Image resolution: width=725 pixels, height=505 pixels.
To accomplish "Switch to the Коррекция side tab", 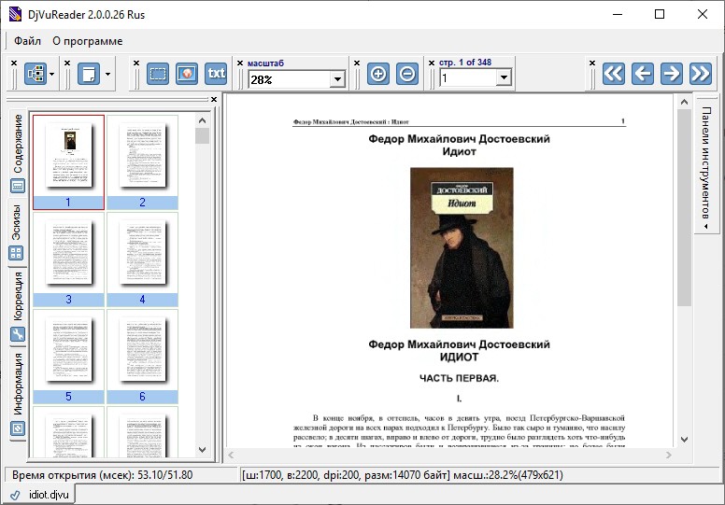I will pyautogui.click(x=17, y=296).
